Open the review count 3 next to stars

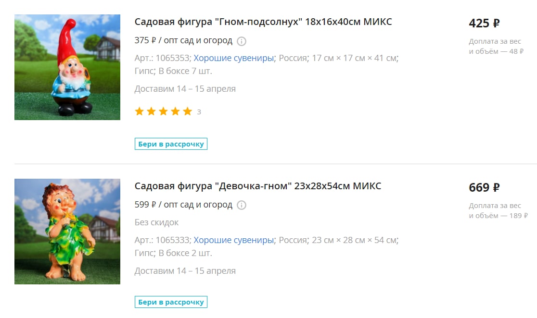click(199, 112)
